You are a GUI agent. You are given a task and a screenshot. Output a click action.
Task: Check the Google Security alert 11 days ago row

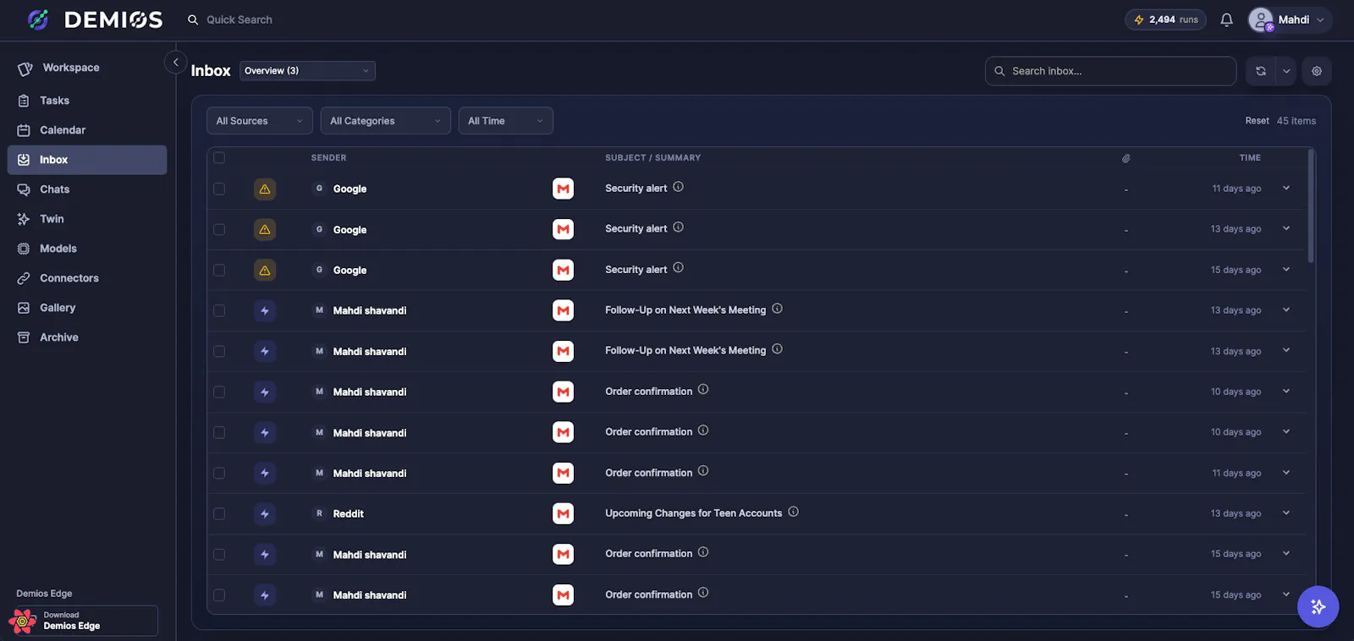(x=219, y=189)
